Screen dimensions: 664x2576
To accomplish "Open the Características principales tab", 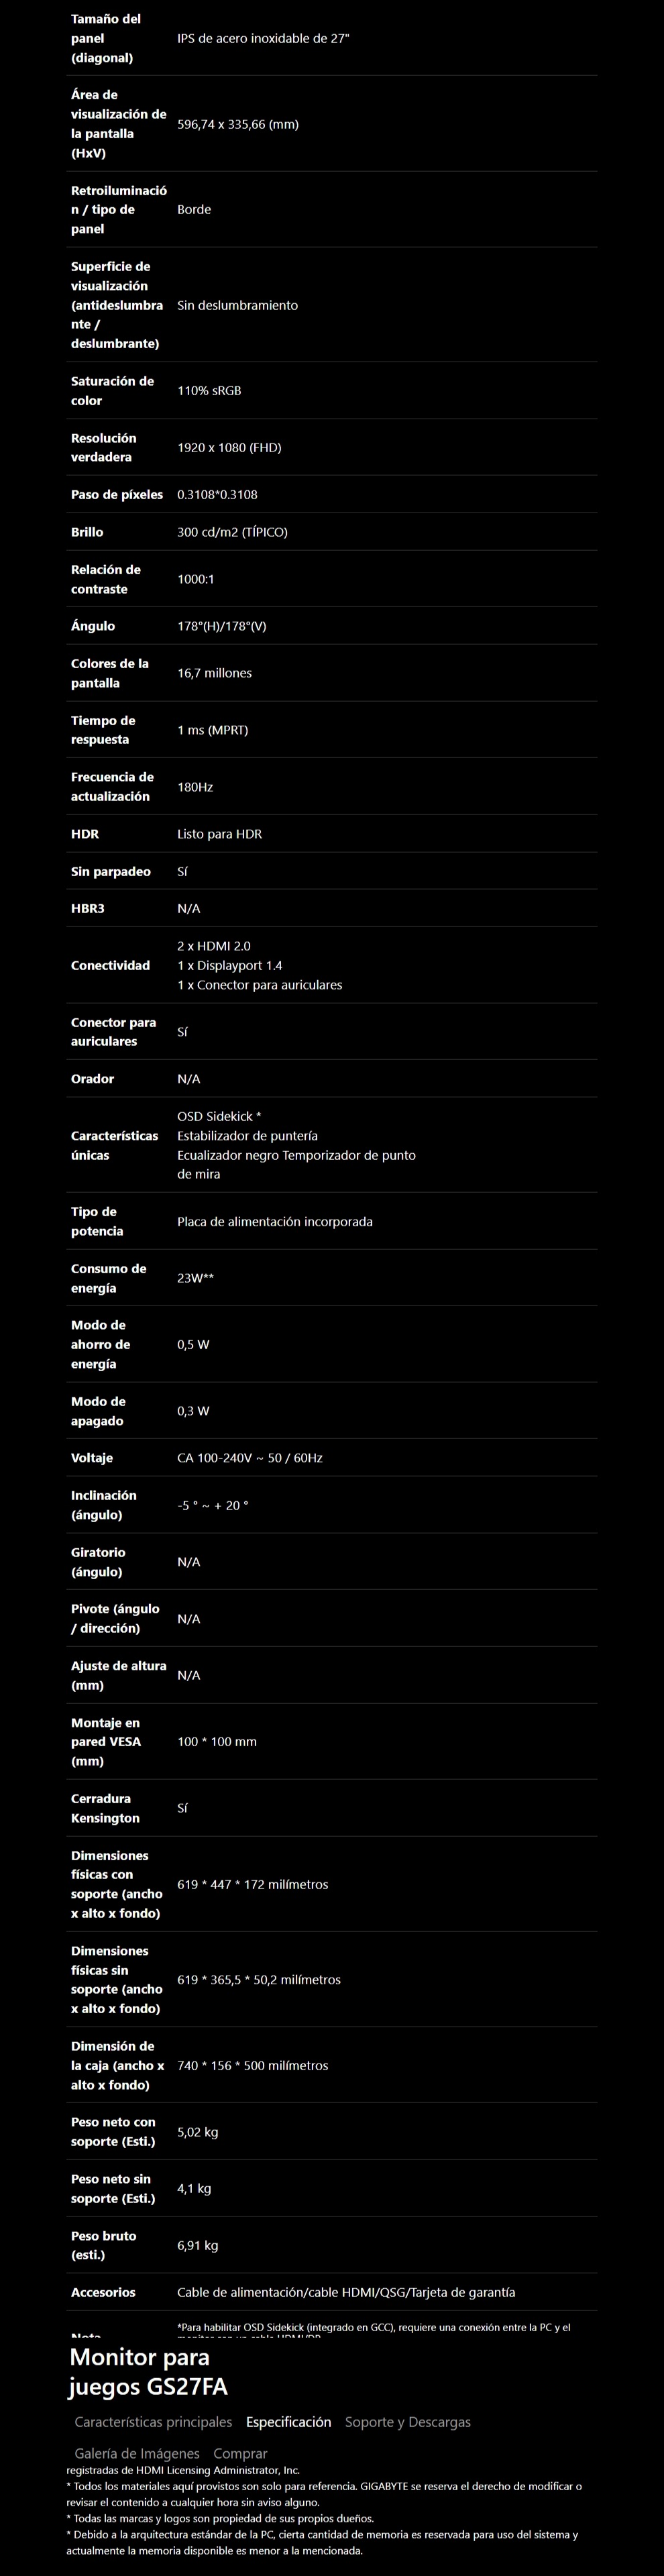I will [153, 2421].
